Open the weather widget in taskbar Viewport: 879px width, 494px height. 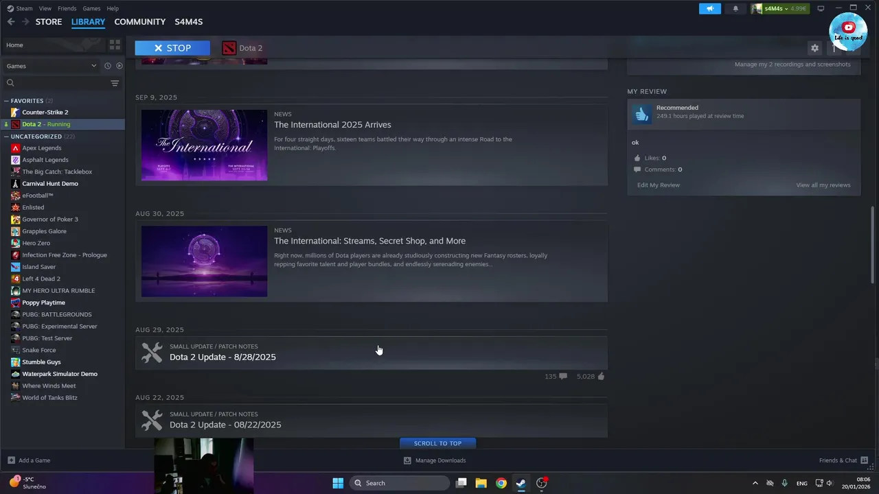(29, 483)
